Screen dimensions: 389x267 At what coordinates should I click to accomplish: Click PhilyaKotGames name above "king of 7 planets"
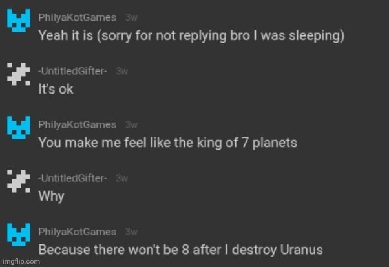point(78,124)
